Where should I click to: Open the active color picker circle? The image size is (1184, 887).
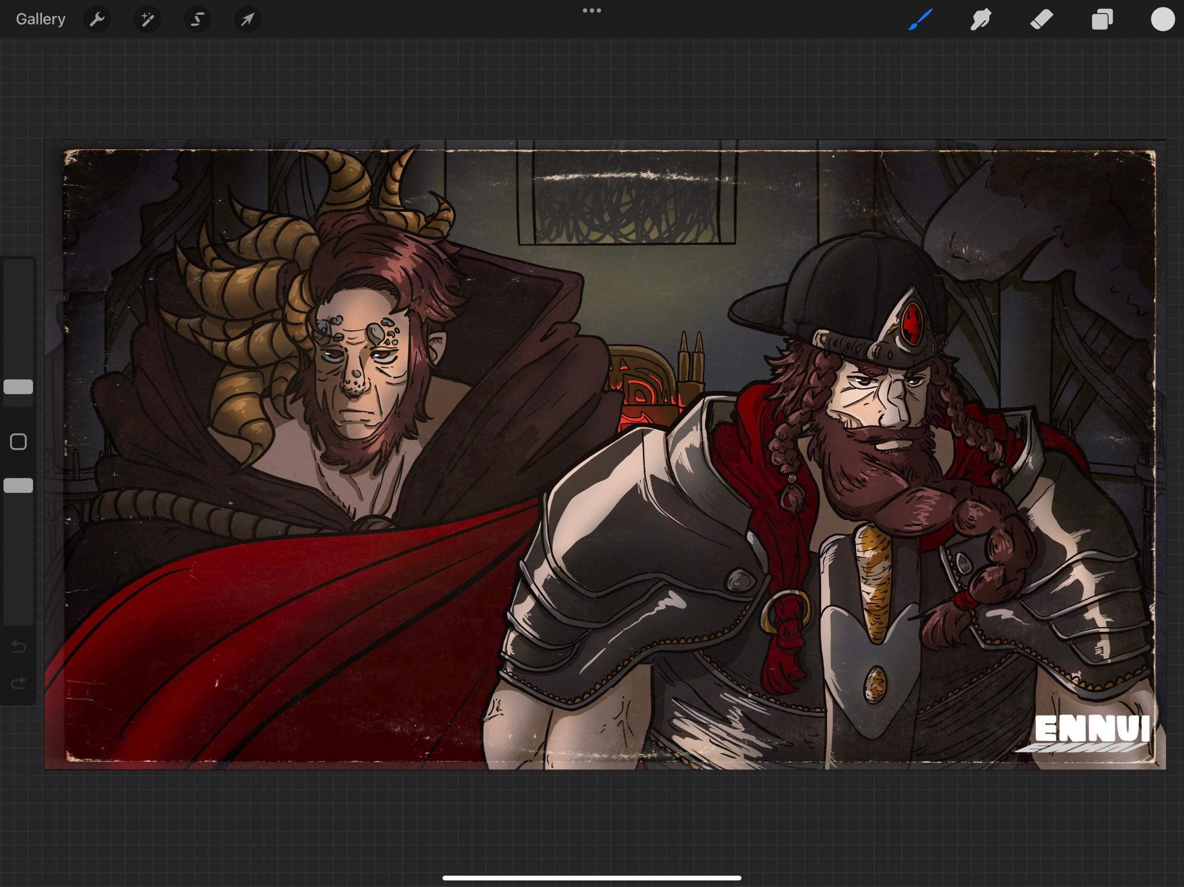pyautogui.click(x=1163, y=20)
